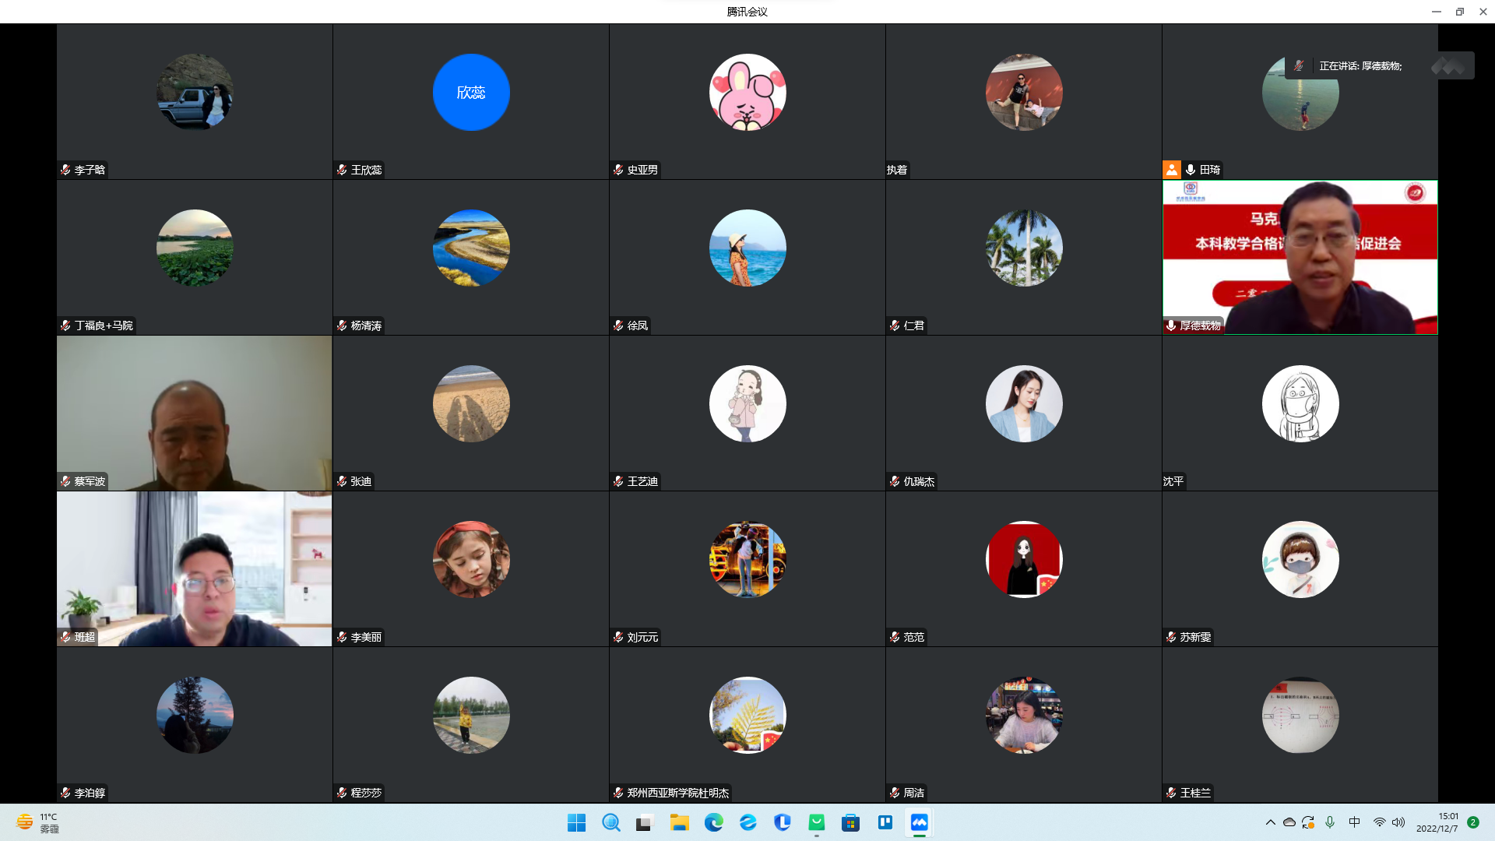Click muted mic icon beside 郑州西亚斯学院杜明杰
Screen dimensions: 1495x841
(x=618, y=793)
